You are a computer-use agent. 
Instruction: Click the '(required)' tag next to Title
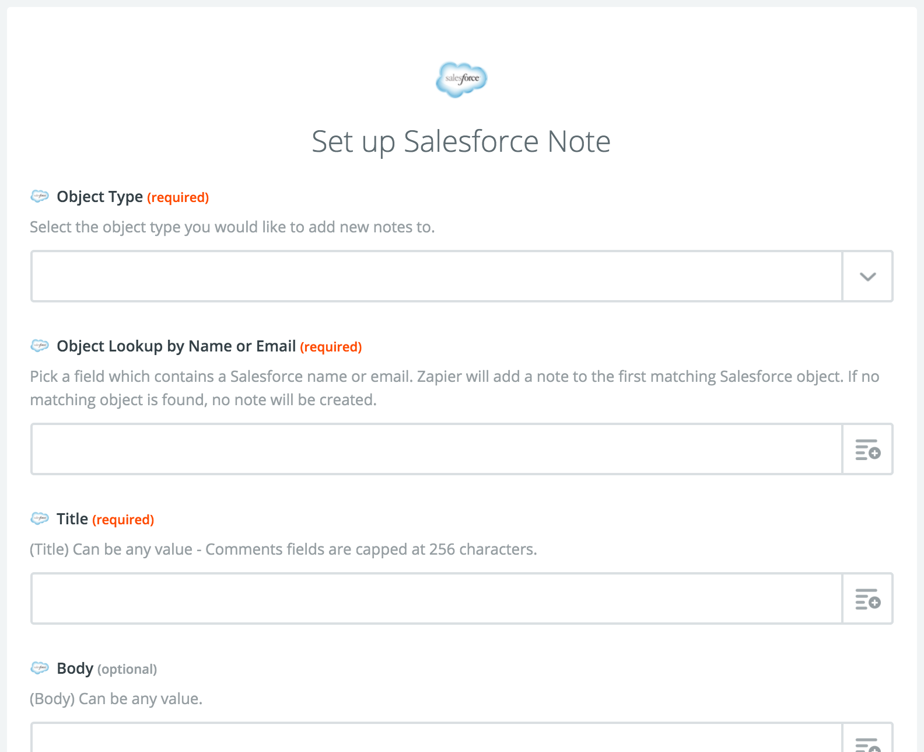pos(123,520)
